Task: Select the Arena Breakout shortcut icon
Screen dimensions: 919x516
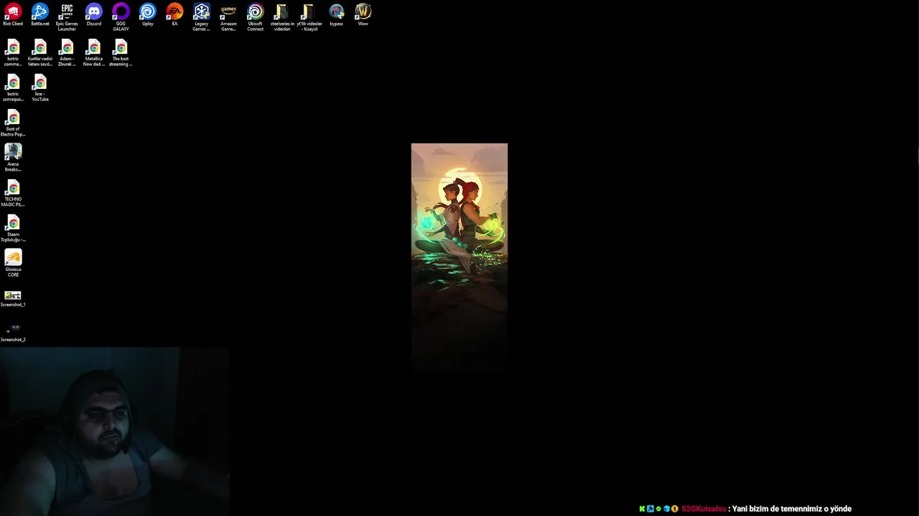Action: point(13,158)
